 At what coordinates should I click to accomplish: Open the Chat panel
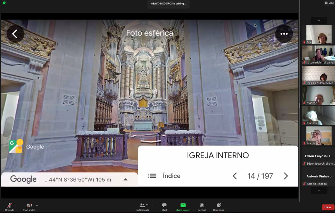coord(164,205)
